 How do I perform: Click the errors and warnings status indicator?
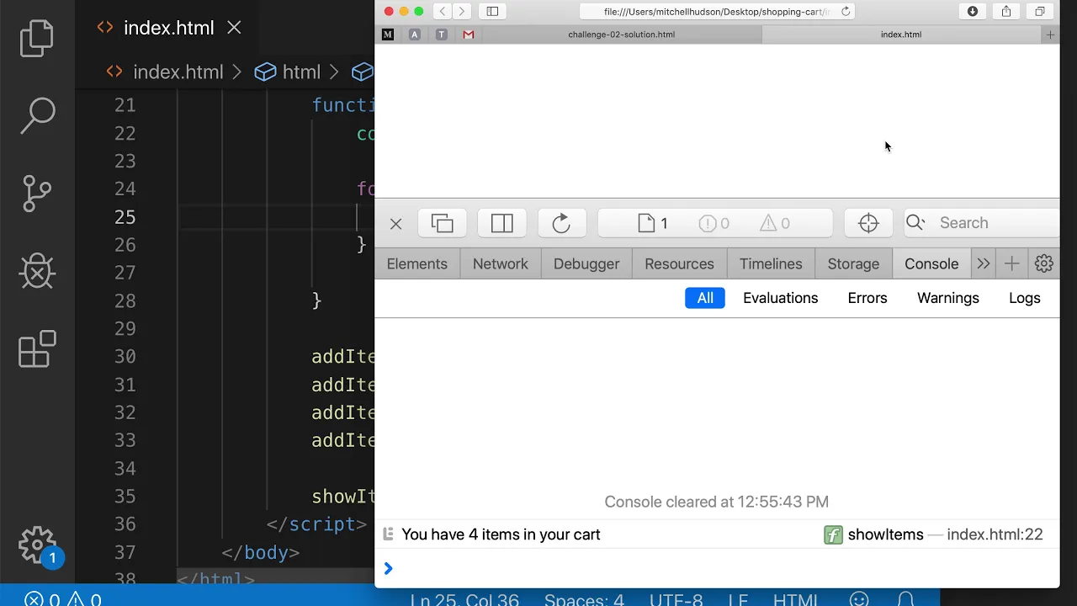(x=62, y=599)
